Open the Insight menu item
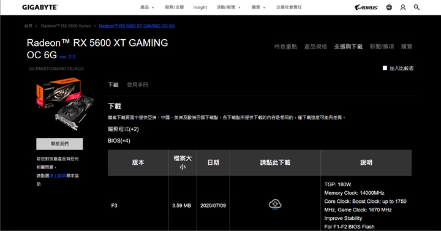 pyautogui.click(x=200, y=7)
